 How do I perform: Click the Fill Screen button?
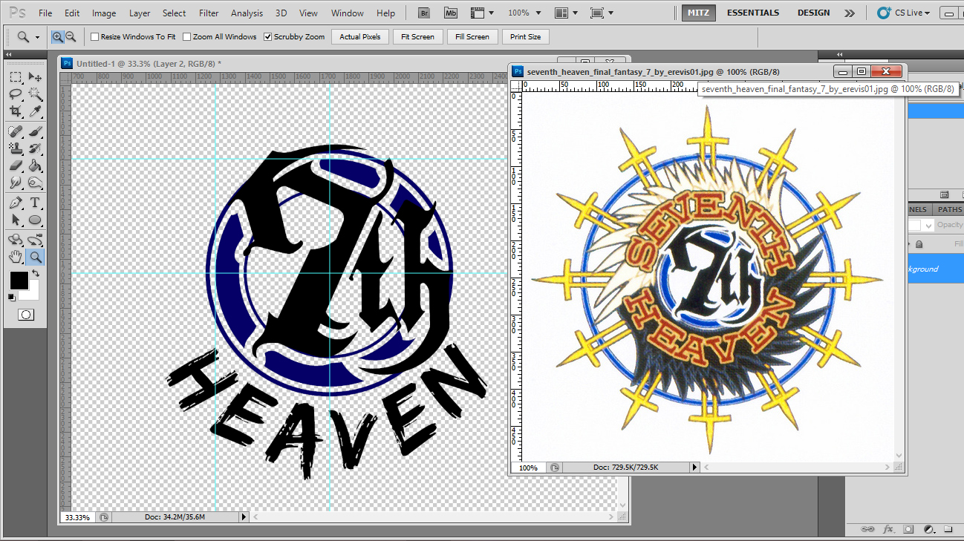coord(472,36)
